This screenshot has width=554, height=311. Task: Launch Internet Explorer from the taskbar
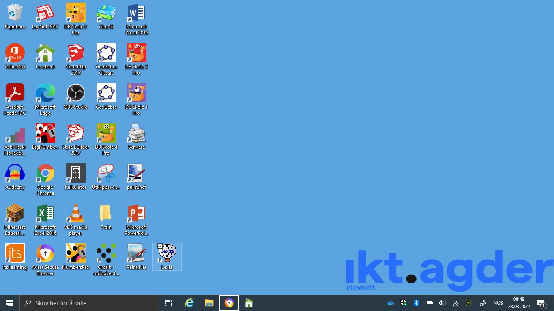(189, 303)
